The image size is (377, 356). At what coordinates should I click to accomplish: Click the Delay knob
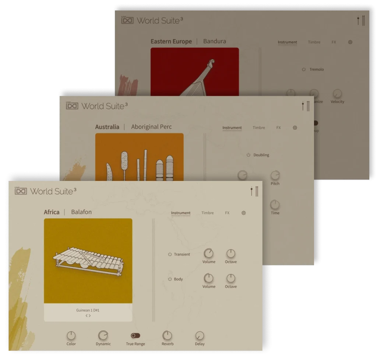coord(200,335)
